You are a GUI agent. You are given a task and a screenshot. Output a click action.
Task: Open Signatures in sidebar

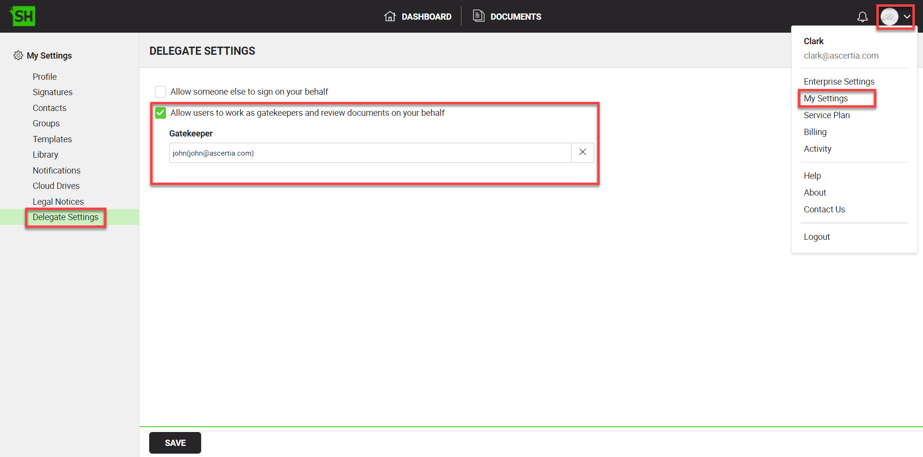pos(52,92)
